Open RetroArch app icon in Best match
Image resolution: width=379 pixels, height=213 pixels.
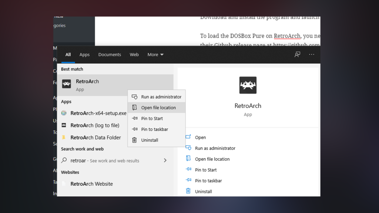tap(67, 84)
